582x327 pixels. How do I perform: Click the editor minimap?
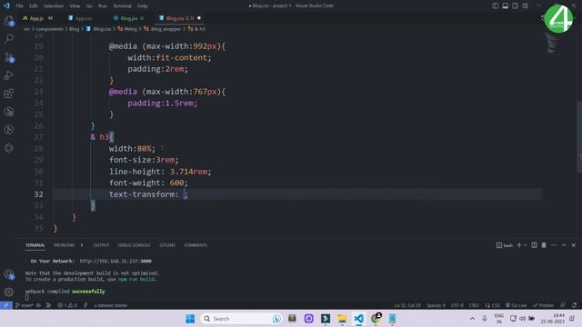point(552,43)
